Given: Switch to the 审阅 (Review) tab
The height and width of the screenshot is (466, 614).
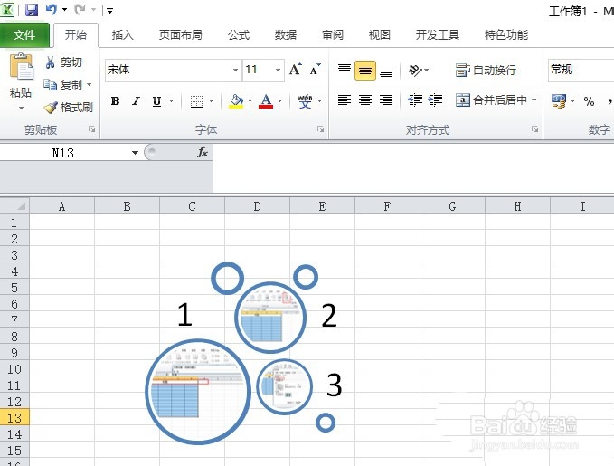Looking at the screenshot, I should (x=333, y=35).
